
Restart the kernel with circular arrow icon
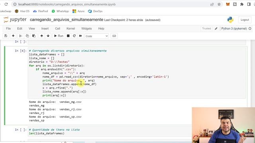coord(75,36)
